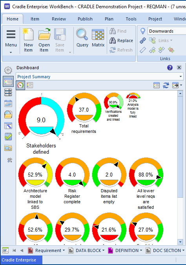Click the Replace button

click(x=121, y=40)
